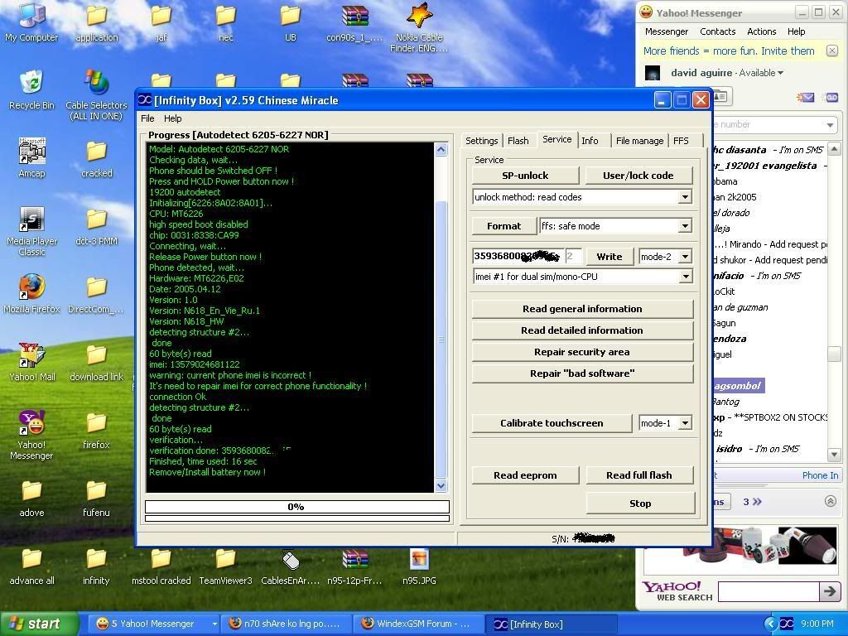Launch Yahoo! Mail desktop shortcut
Image resolution: width=848 pixels, height=636 pixels.
coord(31,355)
